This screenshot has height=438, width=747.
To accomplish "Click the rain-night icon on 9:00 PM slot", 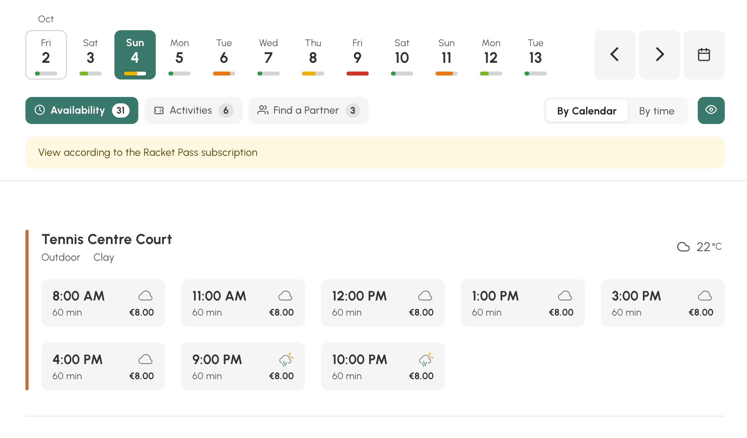I will click(286, 359).
